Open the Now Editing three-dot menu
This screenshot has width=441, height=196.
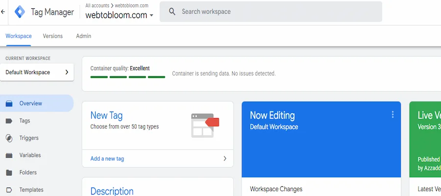392,115
